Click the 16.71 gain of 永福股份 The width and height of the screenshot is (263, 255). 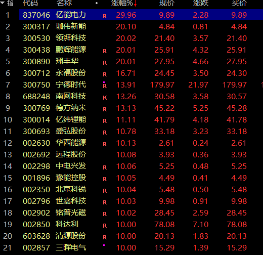coord(126,73)
